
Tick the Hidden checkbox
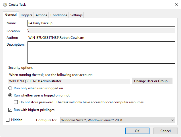[8, 120]
